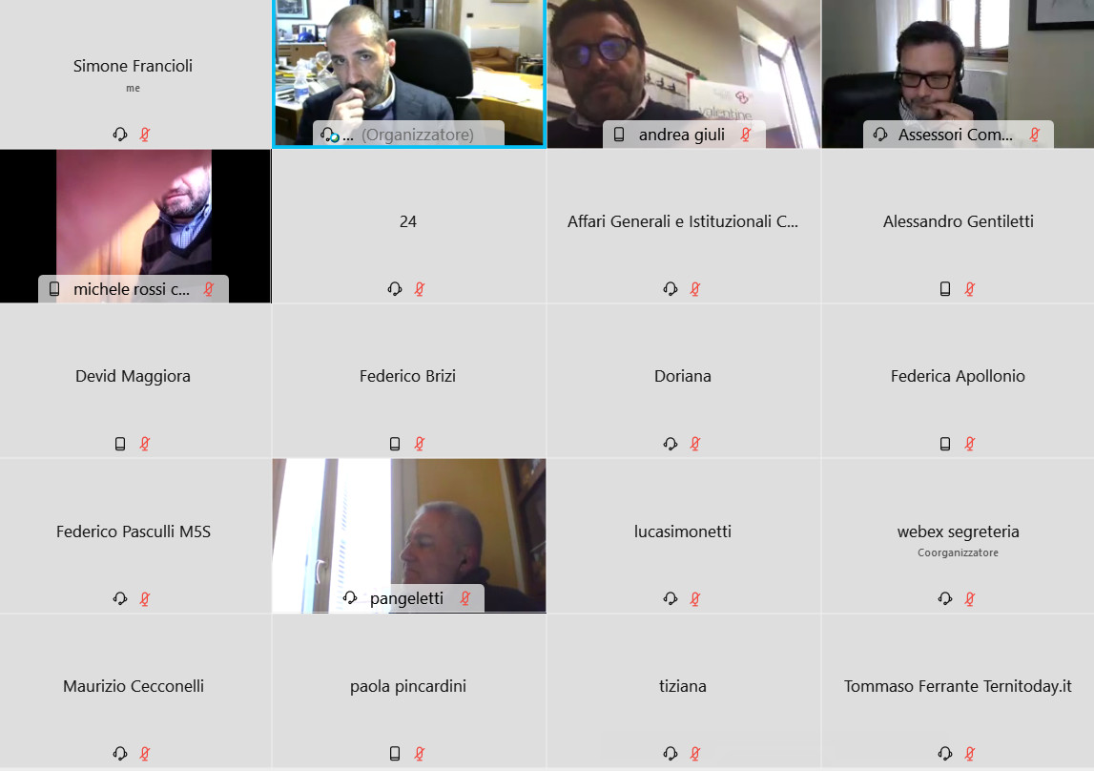The image size is (1094, 771).
Task: Select the pangeletti video tile
Action: click(x=409, y=536)
